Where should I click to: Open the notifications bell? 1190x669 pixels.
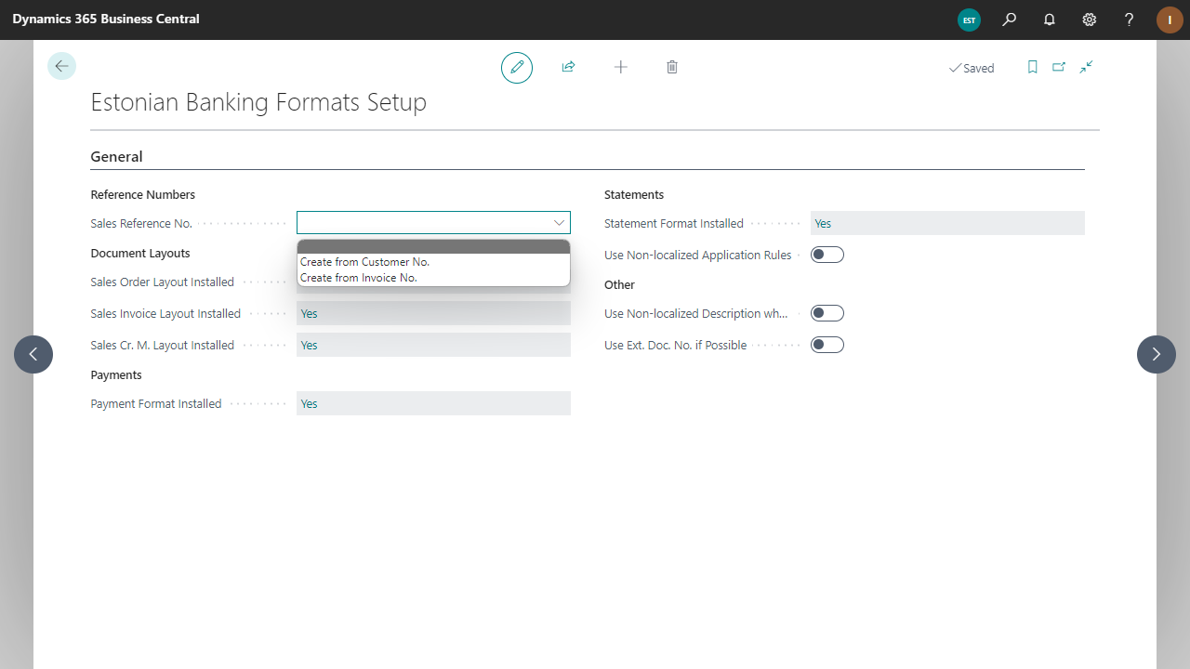[1050, 20]
